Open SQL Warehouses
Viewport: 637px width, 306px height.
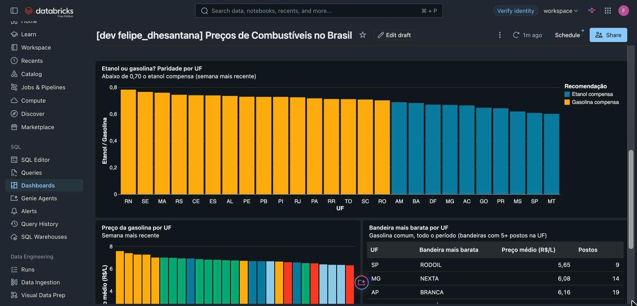pos(44,237)
